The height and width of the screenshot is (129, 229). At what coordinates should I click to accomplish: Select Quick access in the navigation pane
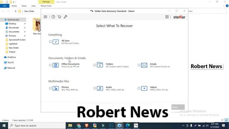[x=13, y=20]
